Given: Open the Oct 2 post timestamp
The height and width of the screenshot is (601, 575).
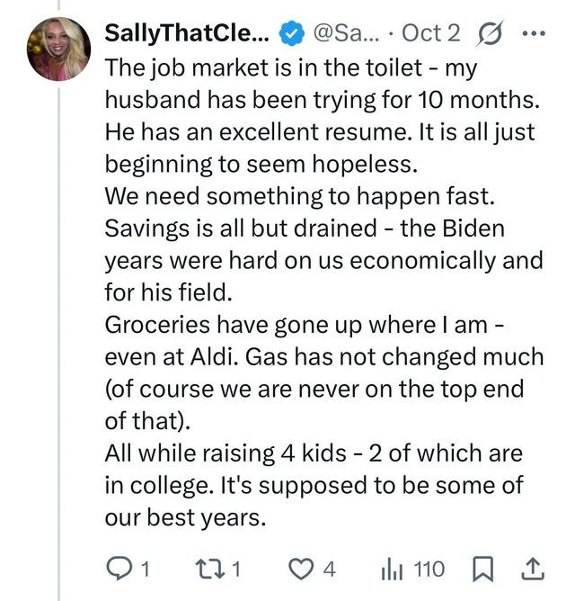Looking at the screenshot, I should (x=430, y=33).
